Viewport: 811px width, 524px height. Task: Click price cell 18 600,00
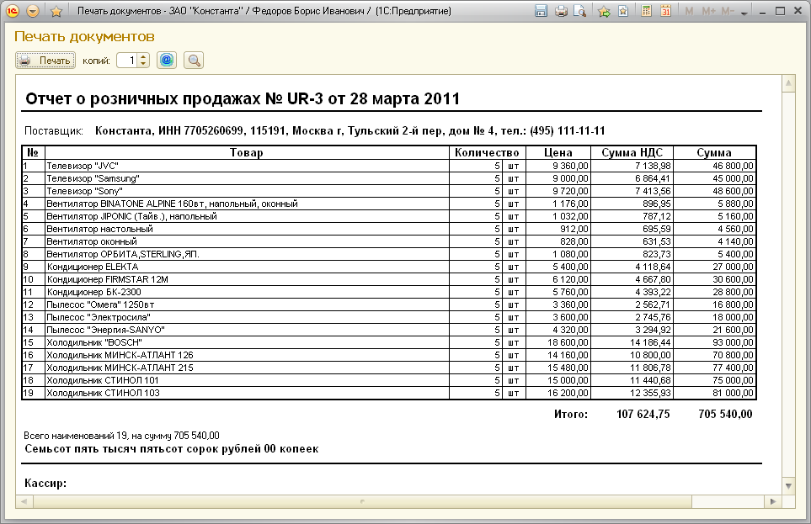[558, 342]
